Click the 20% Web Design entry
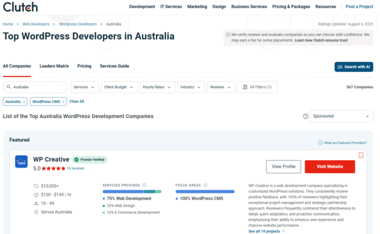This screenshot has width=380, height=234. point(121,206)
